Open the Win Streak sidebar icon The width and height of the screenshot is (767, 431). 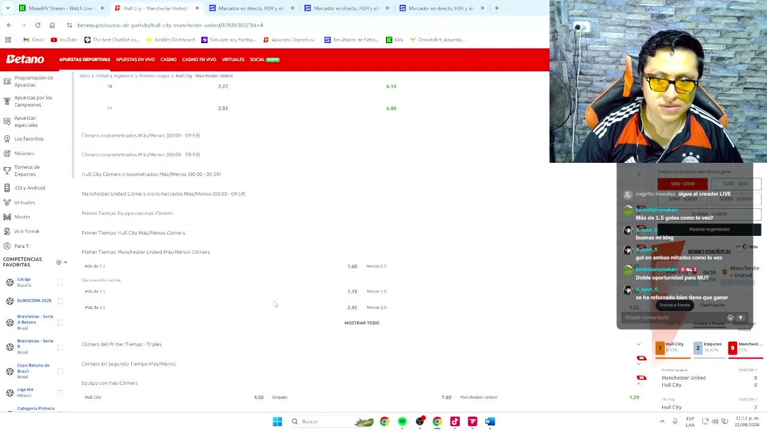tap(7, 231)
